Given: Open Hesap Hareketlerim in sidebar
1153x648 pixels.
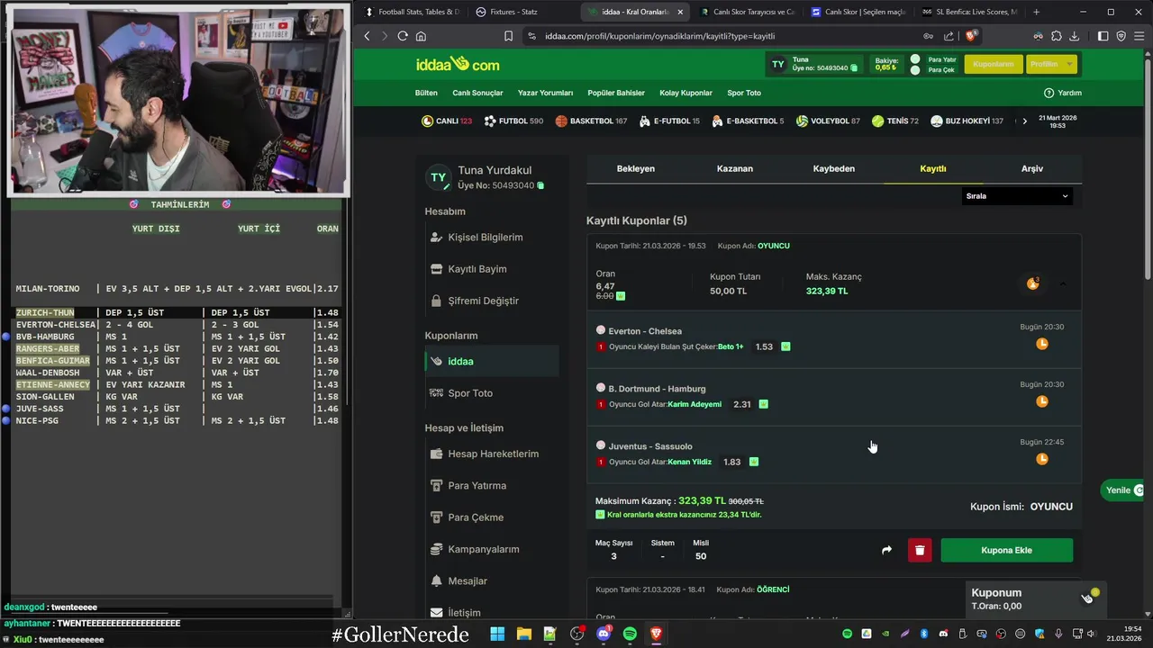Looking at the screenshot, I should coord(492,454).
